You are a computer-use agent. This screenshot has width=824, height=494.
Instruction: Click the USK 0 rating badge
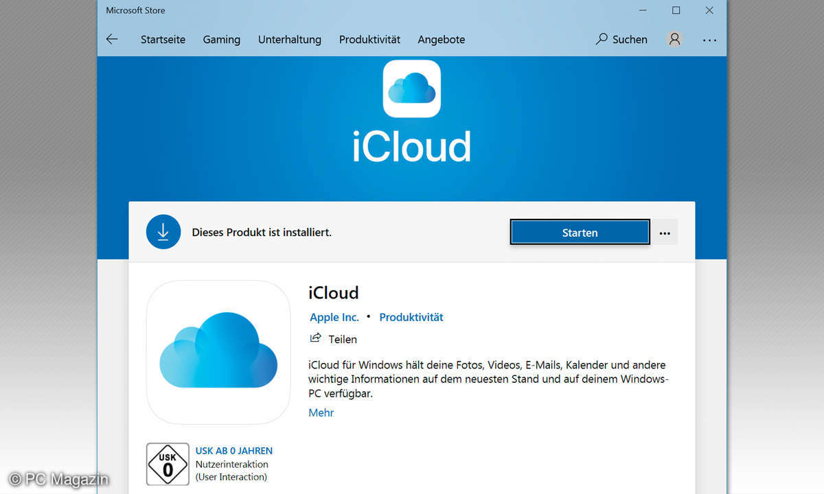click(x=168, y=464)
